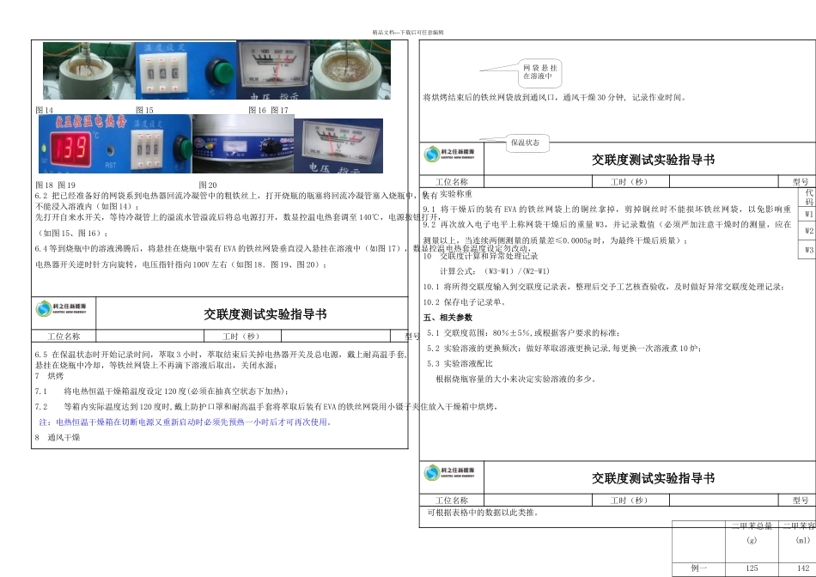Click step 10.2 保存电子记录单

465,301
